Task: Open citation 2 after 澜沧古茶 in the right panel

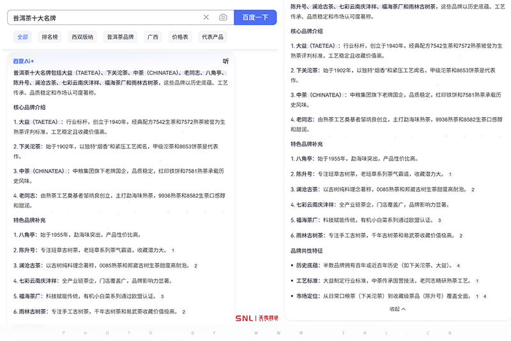Action: click(473, 189)
